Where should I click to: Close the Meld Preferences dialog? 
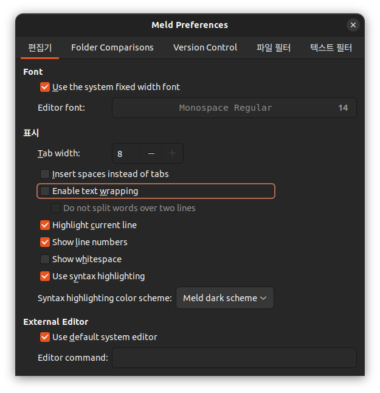tap(353, 25)
